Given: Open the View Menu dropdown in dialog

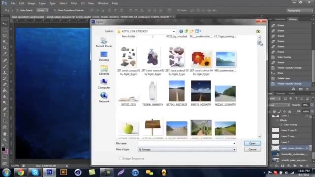Looking at the screenshot, I should 198,31.
